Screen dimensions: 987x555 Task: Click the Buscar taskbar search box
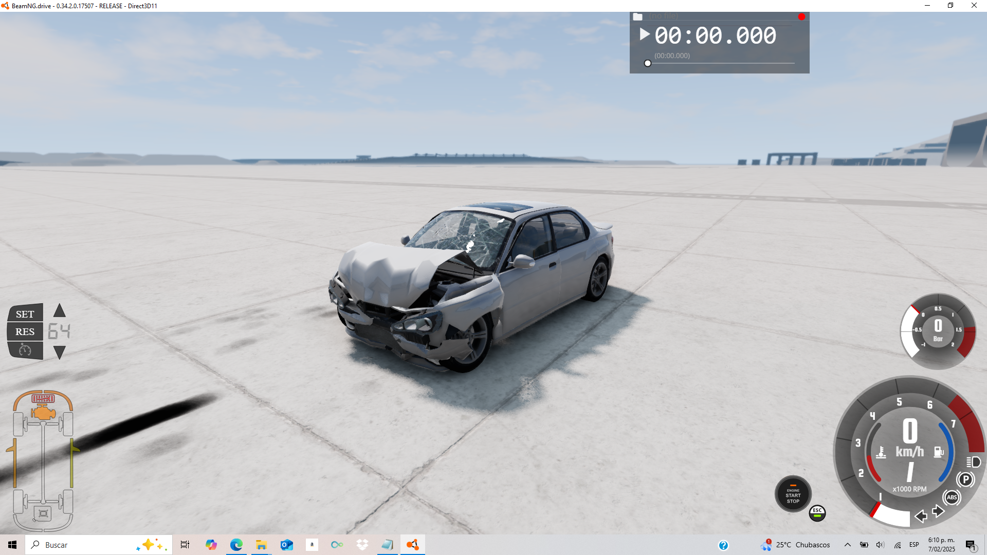pos(99,545)
